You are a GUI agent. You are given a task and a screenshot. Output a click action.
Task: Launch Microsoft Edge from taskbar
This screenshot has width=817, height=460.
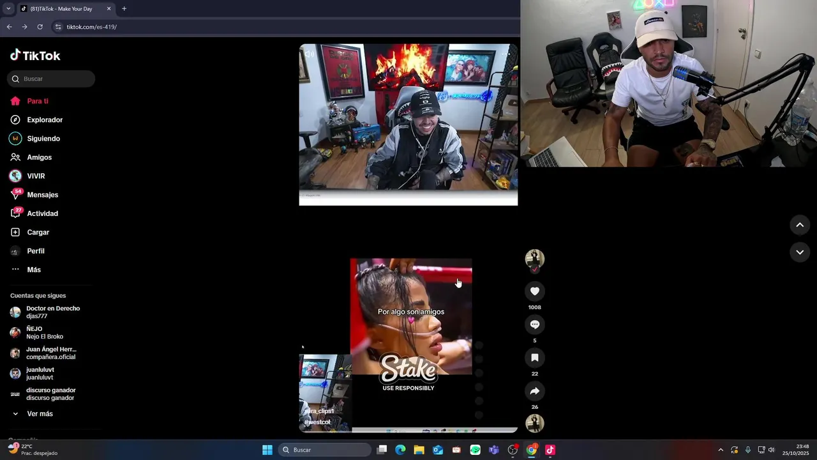coord(400,450)
